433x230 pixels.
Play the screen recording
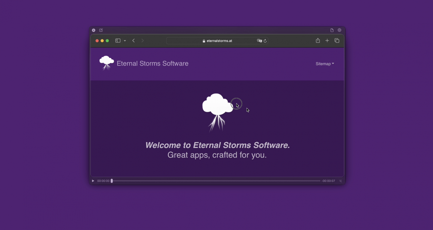pyautogui.click(x=93, y=181)
